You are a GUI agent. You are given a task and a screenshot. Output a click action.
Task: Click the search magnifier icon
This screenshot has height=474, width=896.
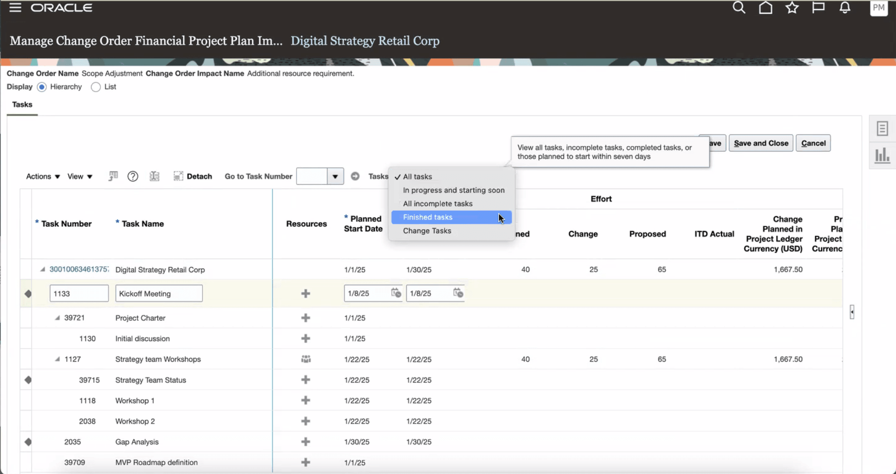739,8
